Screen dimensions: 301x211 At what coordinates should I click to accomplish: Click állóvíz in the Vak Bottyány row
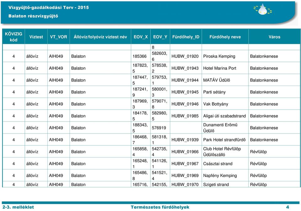pos(32,104)
